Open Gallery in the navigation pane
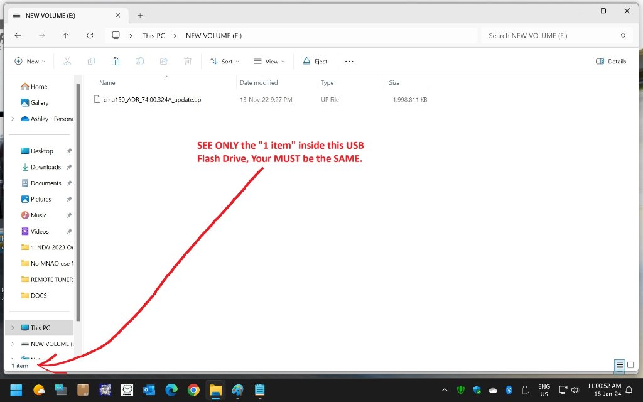The height and width of the screenshot is (402, 643). pos(35,102)
